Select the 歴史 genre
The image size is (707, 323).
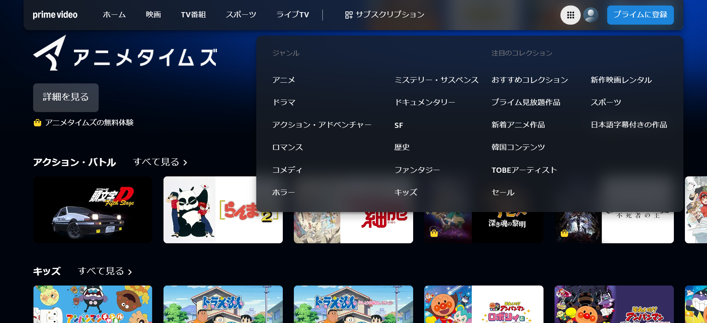click(x=402, y=147)
